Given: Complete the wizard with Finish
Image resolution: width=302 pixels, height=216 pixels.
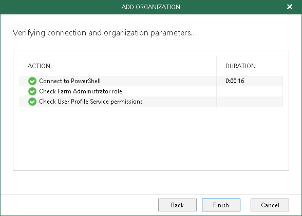Looking at the screenshot, I should pyautogui.click(x=221, y=205).
